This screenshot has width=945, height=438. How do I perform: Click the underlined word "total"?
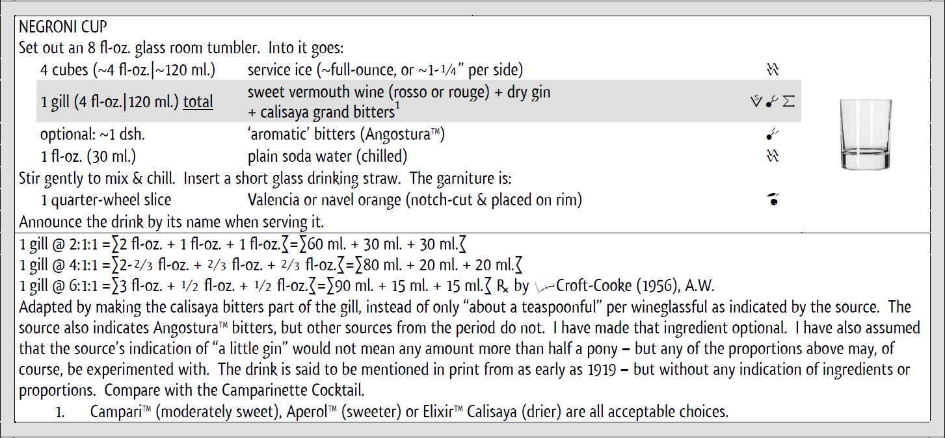tap(198, 102)
